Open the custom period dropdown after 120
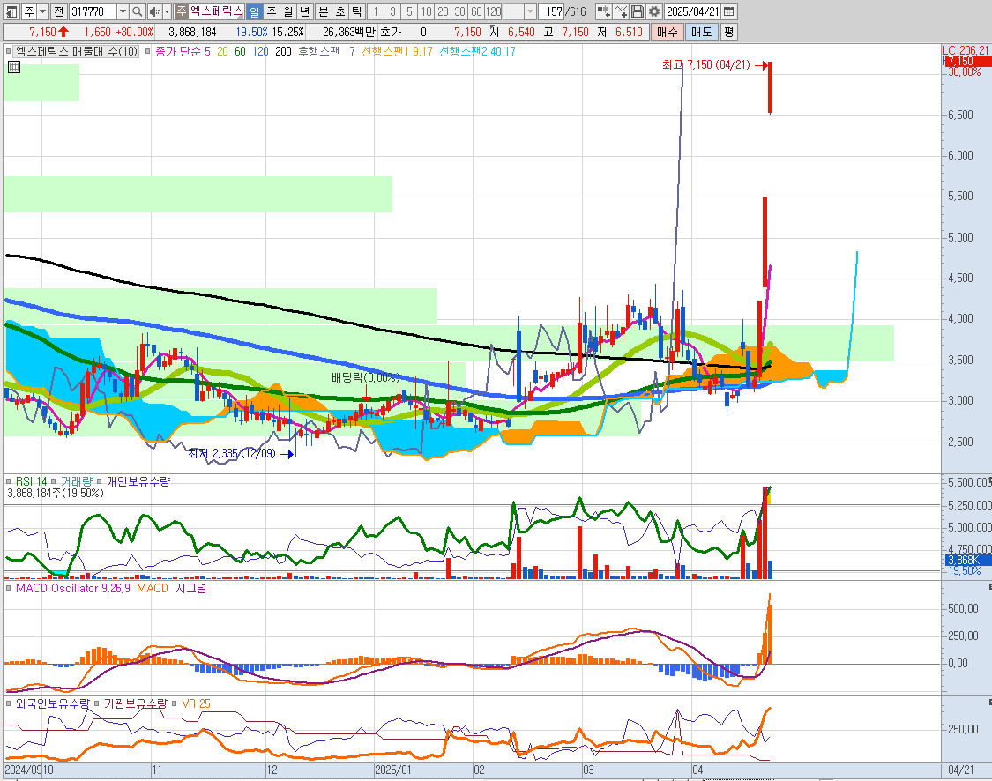Viewport: 992px width, 781px height. click(x=530, y=11)
